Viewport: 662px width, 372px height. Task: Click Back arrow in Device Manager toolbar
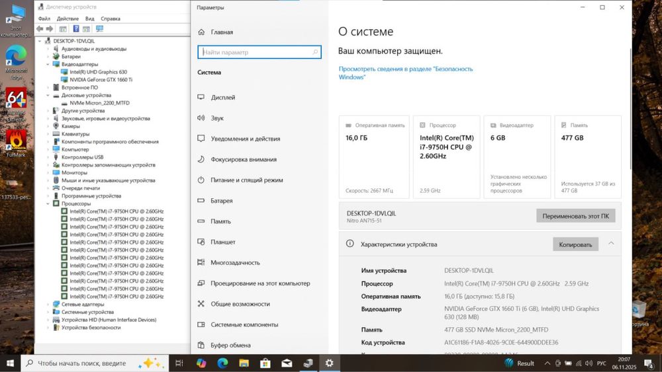point(40,29)
